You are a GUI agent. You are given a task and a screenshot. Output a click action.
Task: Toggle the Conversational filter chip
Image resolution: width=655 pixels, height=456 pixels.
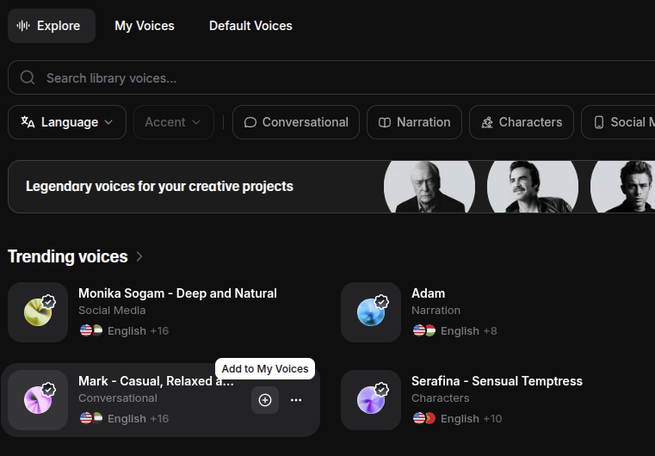coord(296,122)
